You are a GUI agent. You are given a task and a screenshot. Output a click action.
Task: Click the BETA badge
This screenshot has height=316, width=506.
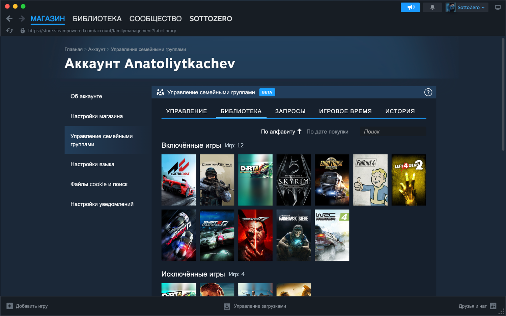coord(267,92)
